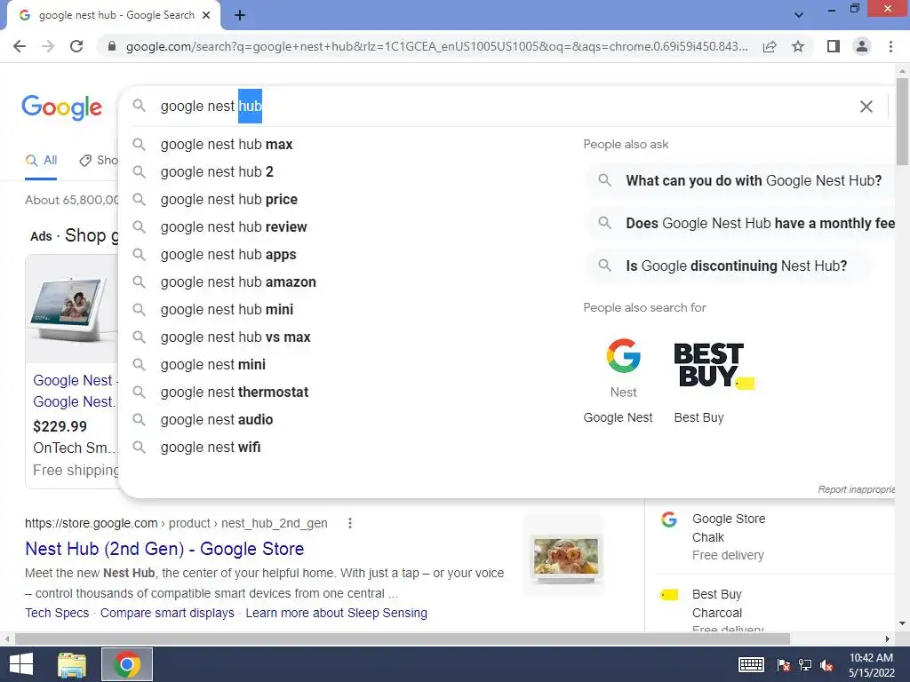Open a new browser tab

[x=240, y=16]
